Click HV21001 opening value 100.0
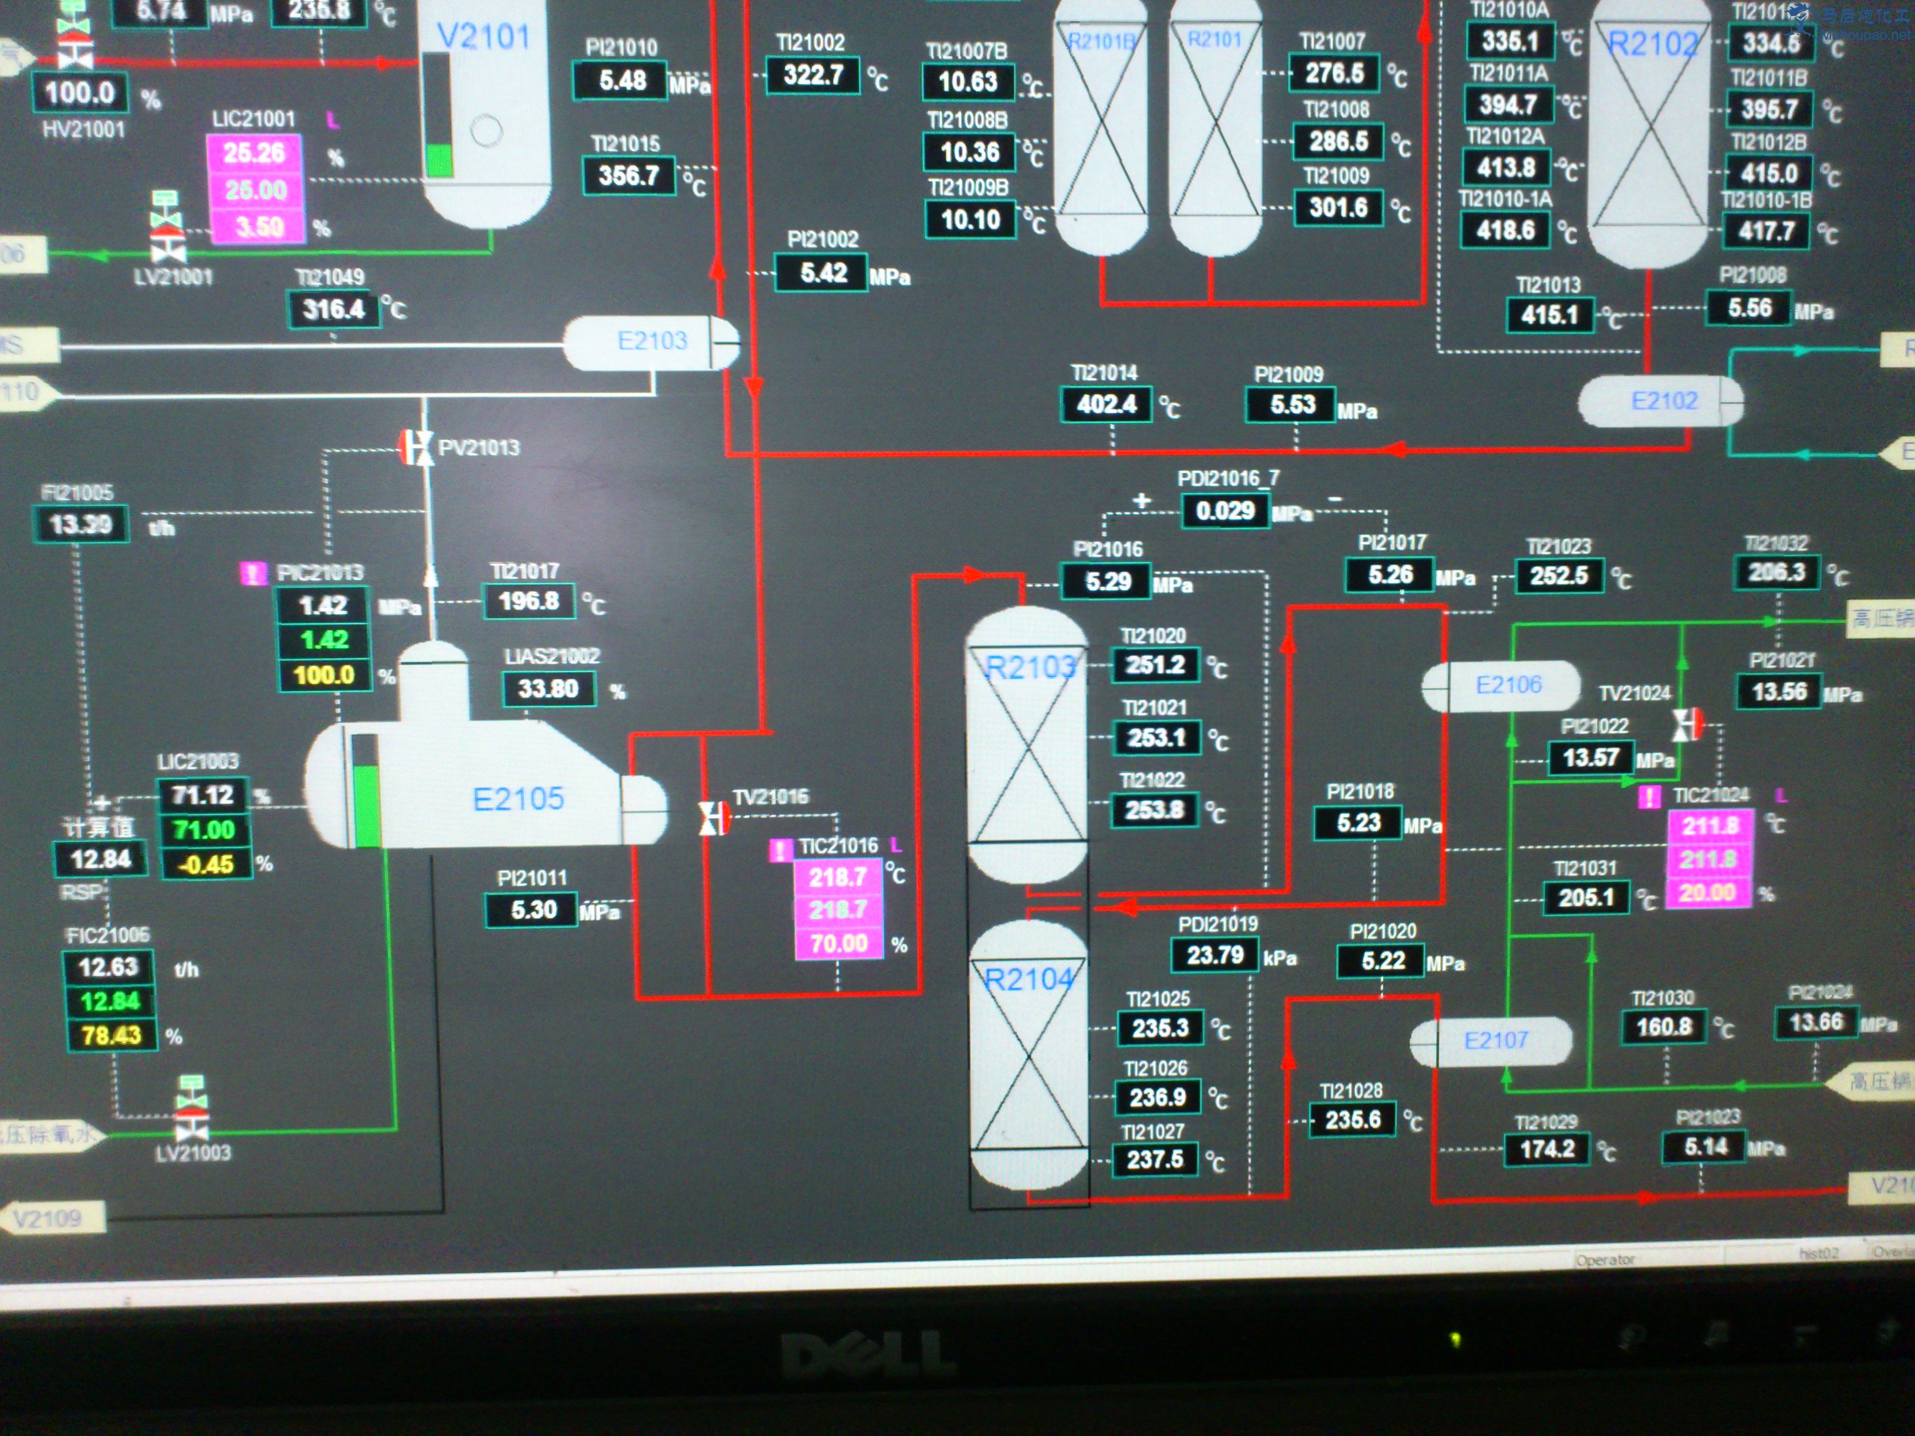Screen dimensions: 1915x1436 [80, 93]
